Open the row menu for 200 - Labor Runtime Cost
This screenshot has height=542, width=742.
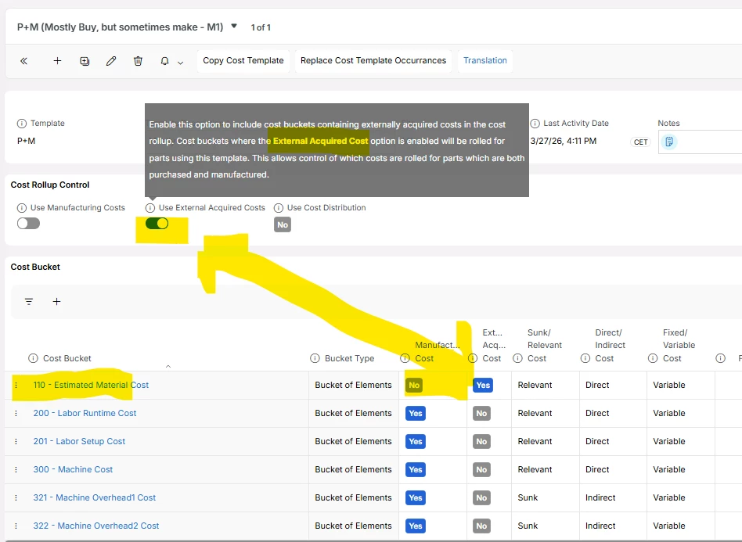16,413
